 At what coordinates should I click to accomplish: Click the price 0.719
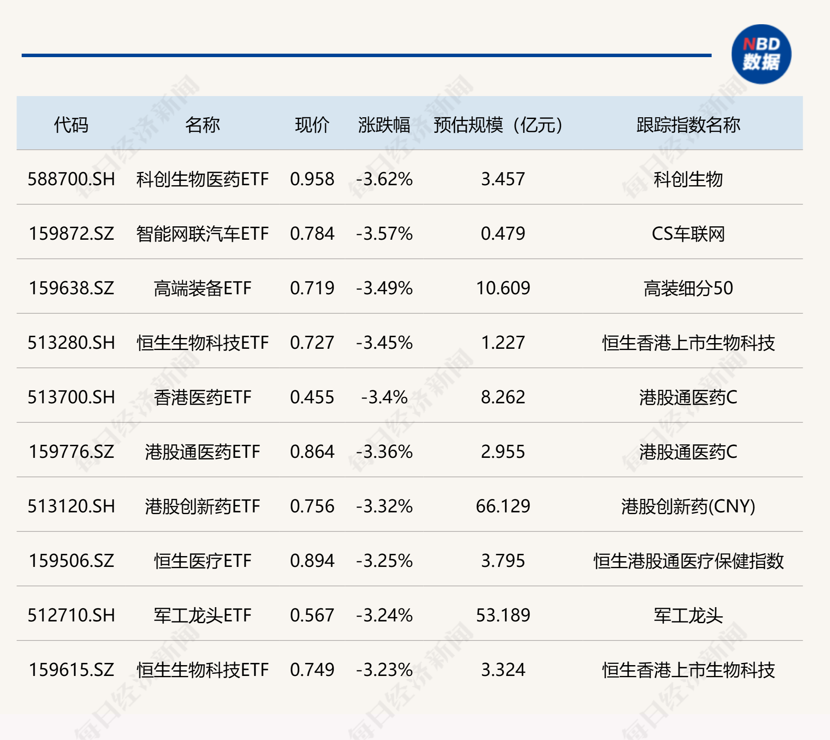(312, 288)
